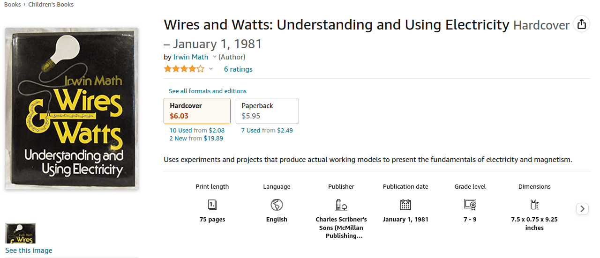Click the star rating icons
Screen dimensions: 600x258
coord(184,69)
